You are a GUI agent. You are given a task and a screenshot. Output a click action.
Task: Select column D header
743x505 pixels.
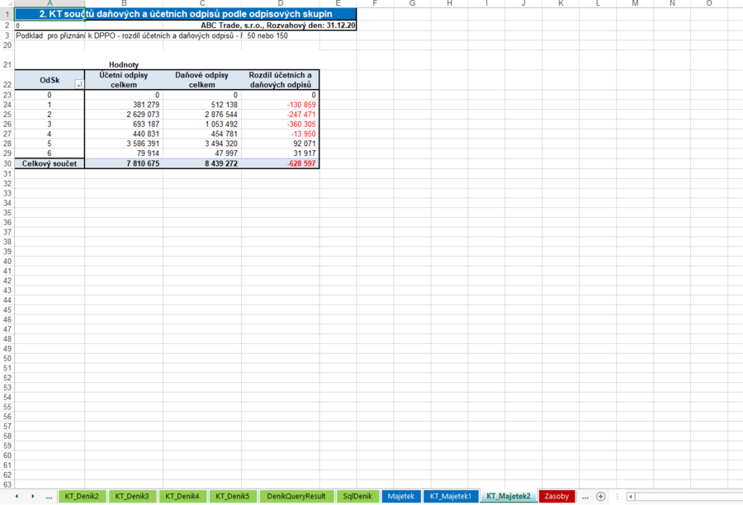[x=281, y=4]
